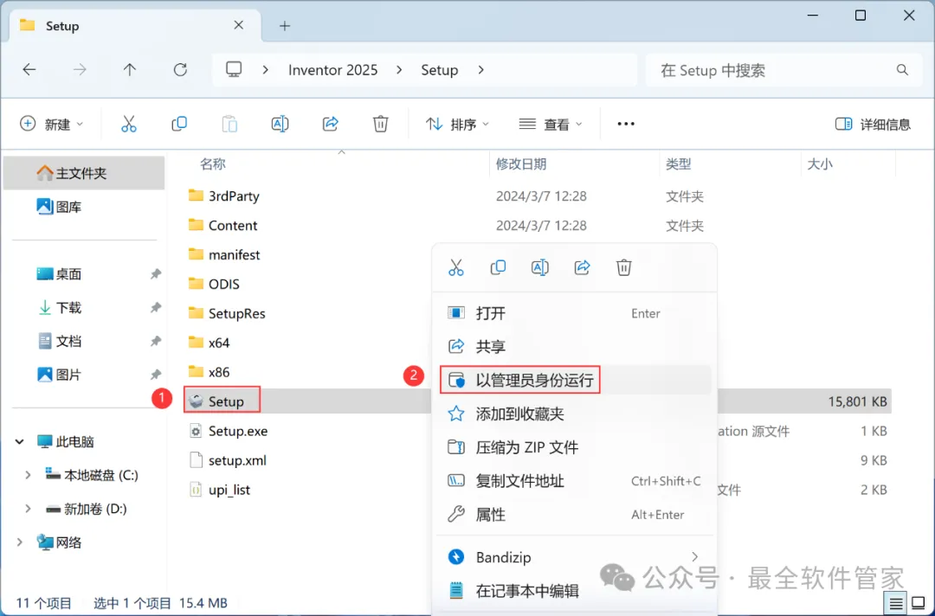
Task: Choose 添加到收藏夹 in the context menu
Action: 575,414
